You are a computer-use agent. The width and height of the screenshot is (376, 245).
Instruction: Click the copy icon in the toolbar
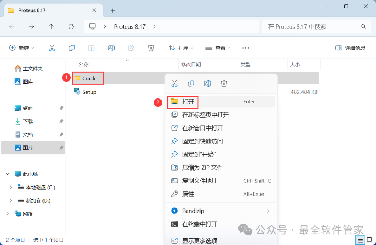(x=72, y=48)
